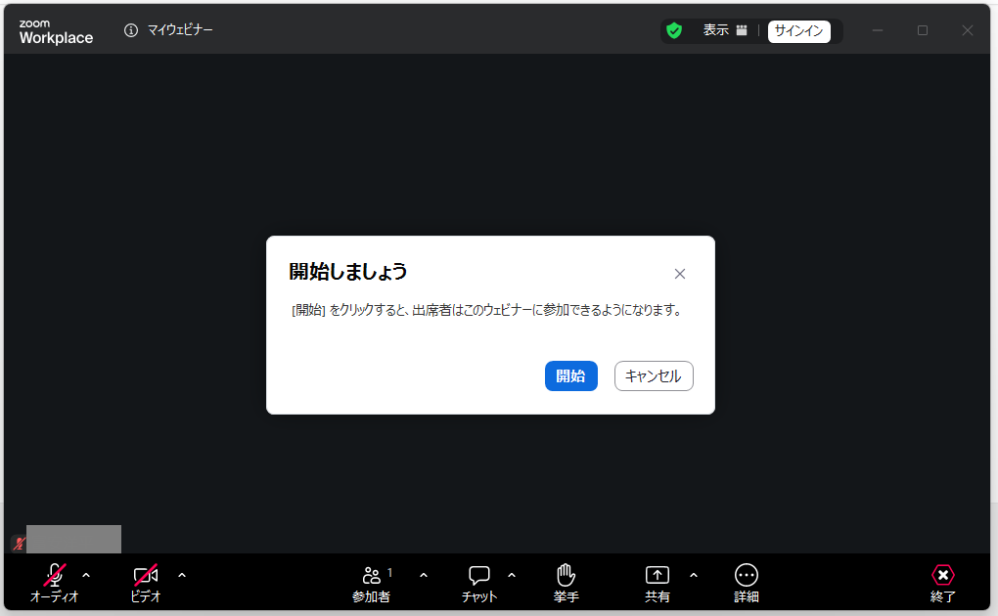Screen dimensions: 998x616
Task: Unmute the microphone via オーディオ icon
Action: pos(55,576)
